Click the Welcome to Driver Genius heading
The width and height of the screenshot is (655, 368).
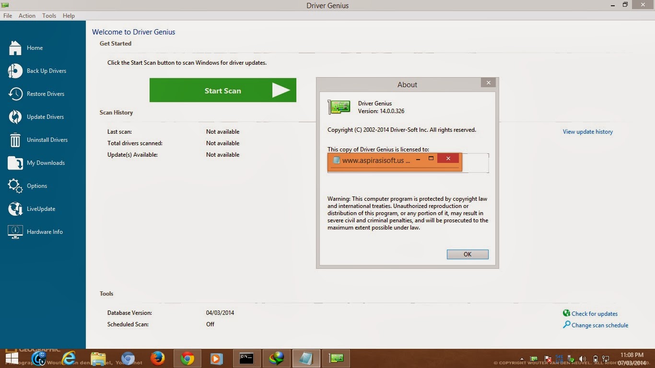[134, 32]
